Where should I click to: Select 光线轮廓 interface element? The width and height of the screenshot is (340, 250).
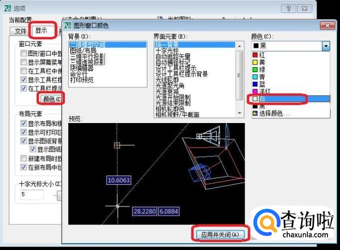point(167,80)
